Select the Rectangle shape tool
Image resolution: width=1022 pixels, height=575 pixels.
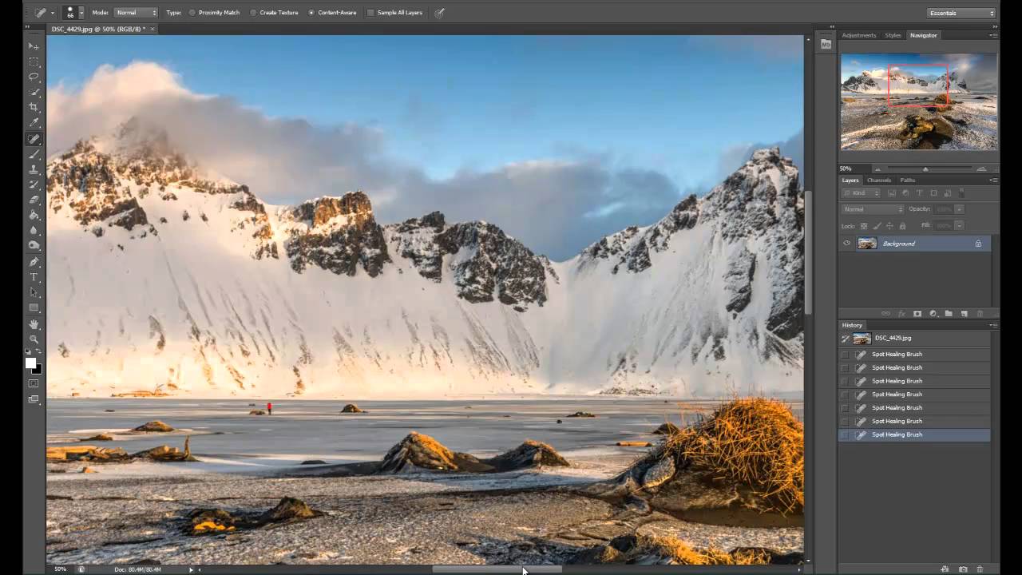point(34,307)
